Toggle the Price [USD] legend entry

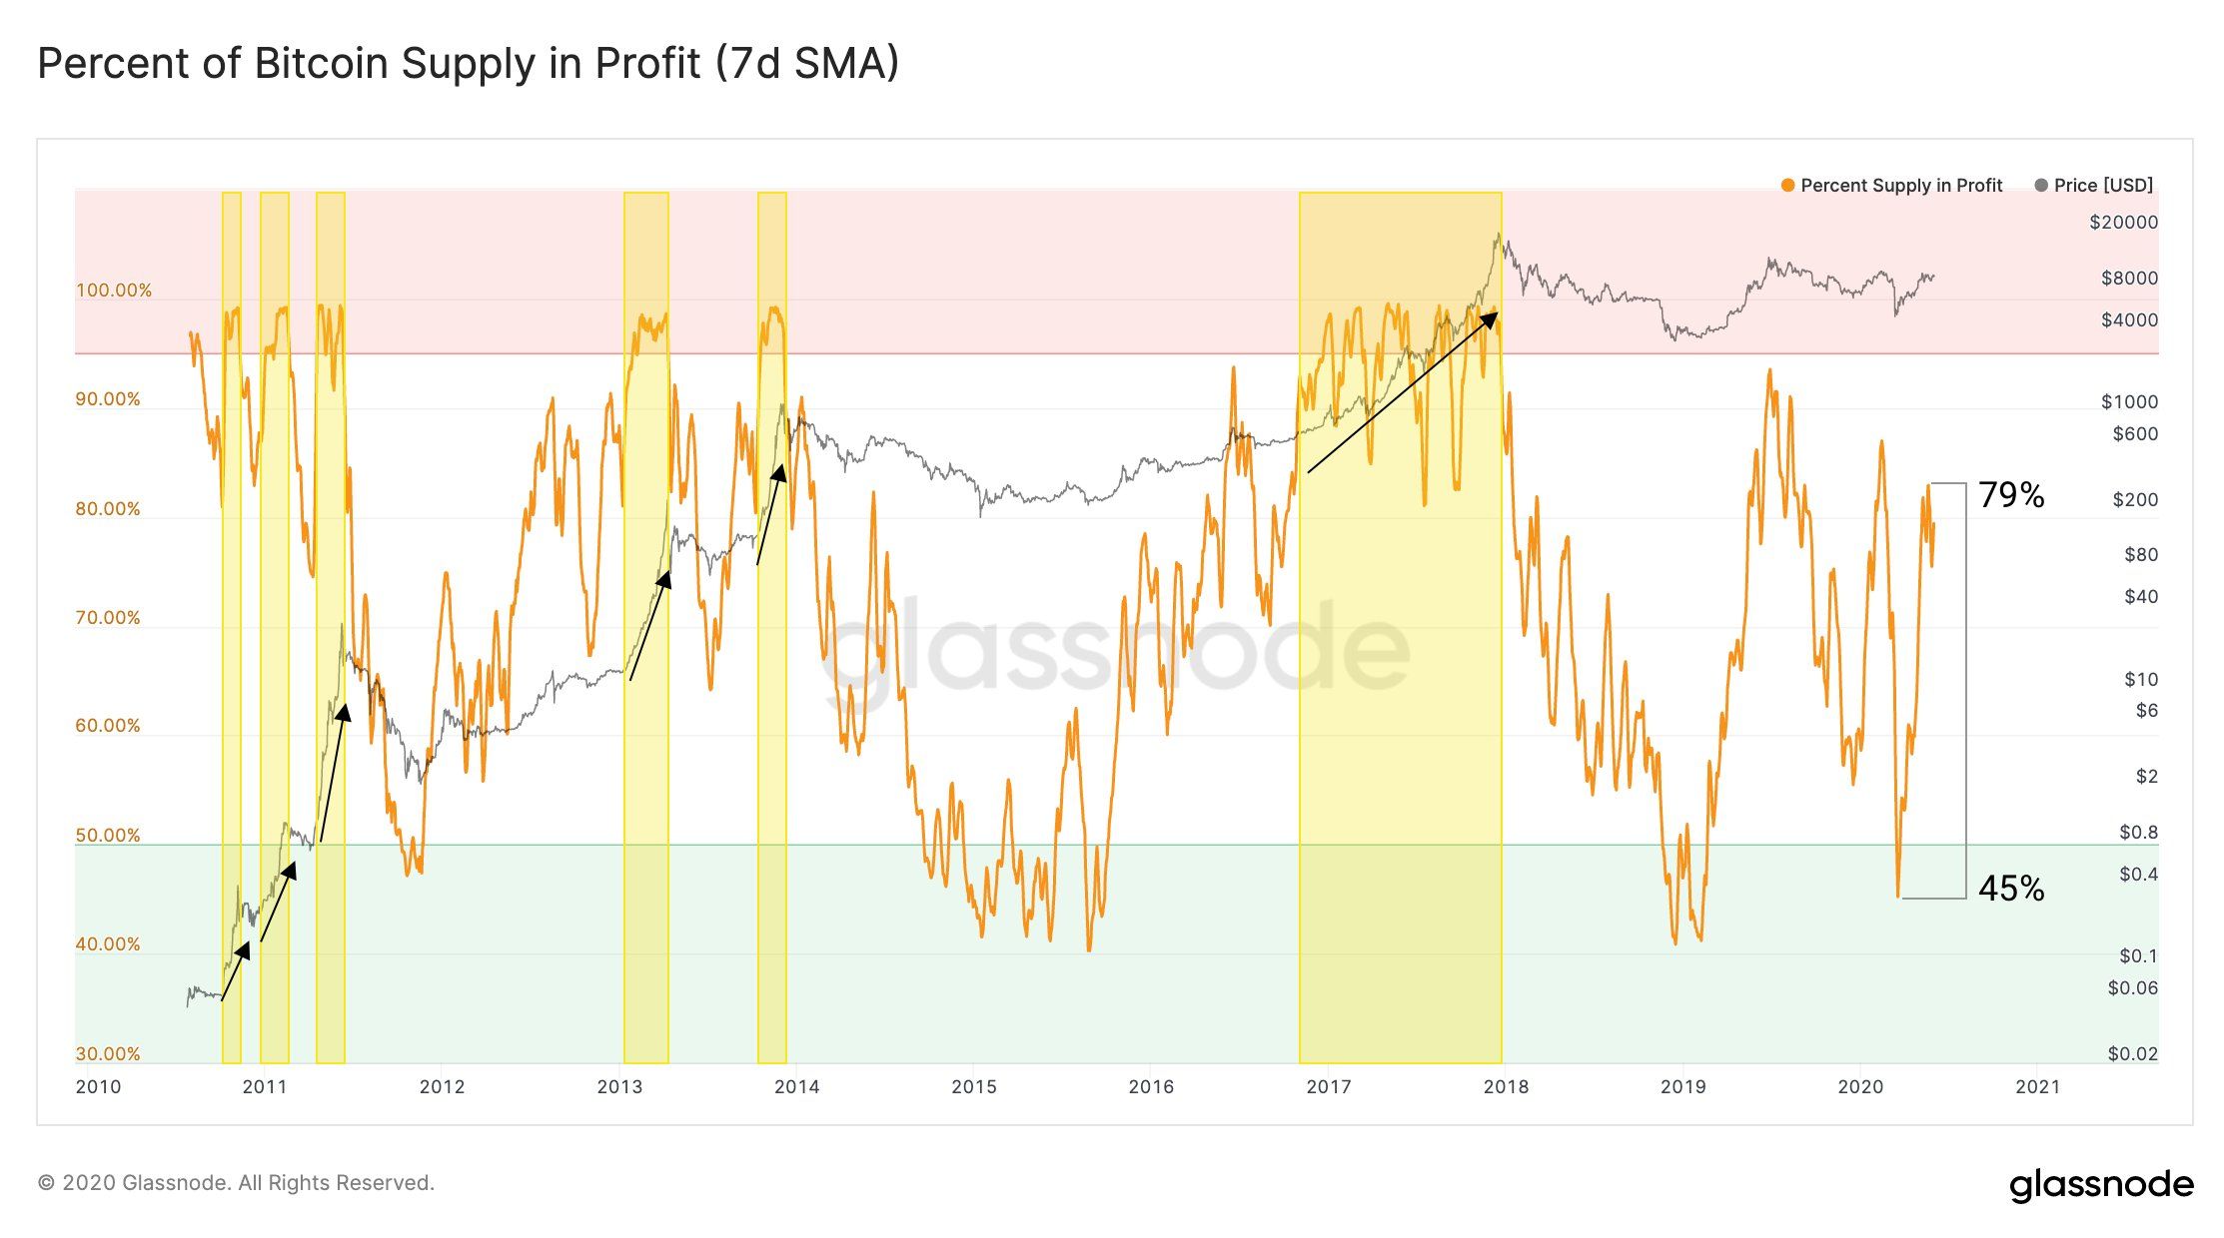tap(2094, 186)
